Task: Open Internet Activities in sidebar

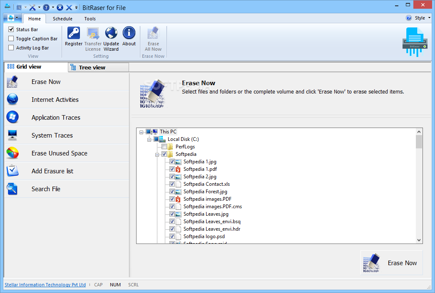Action: pos(67,99)
